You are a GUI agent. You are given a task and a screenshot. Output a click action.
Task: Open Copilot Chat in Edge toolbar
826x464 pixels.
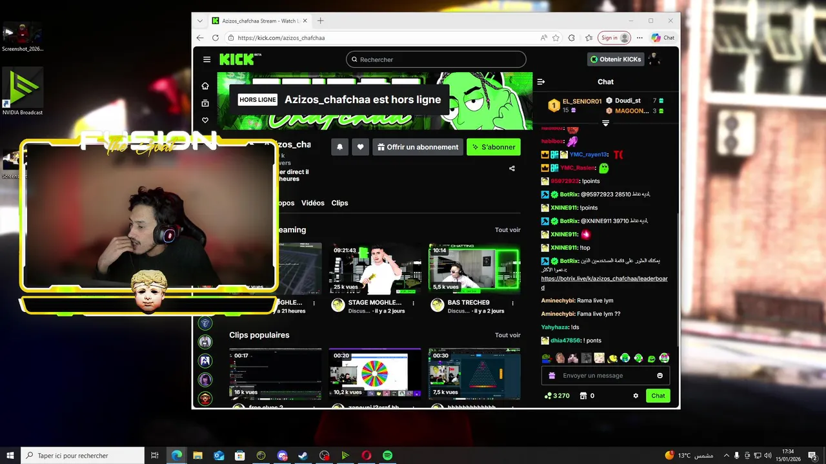663,38
